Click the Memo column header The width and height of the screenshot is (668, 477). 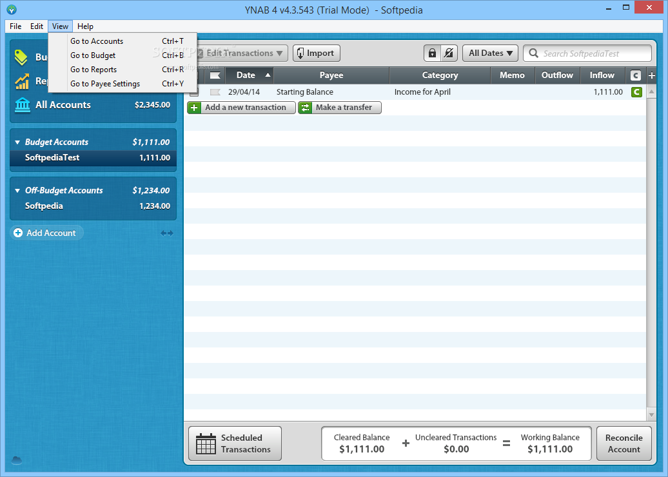[512, 75]
